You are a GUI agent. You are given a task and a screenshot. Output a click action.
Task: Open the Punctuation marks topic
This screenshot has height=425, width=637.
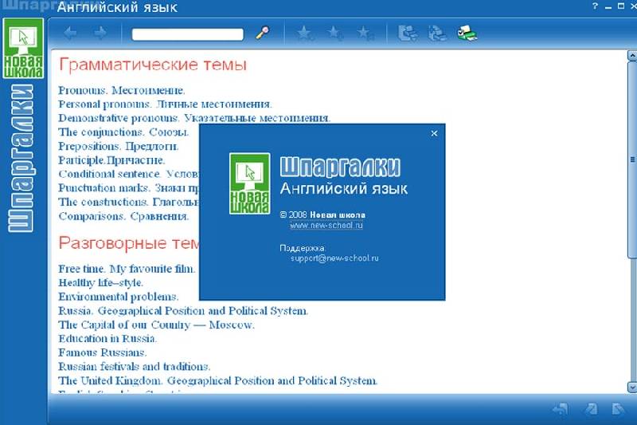pos(128,188)
